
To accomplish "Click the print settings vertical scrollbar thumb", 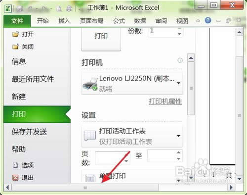I will [191, 88].
